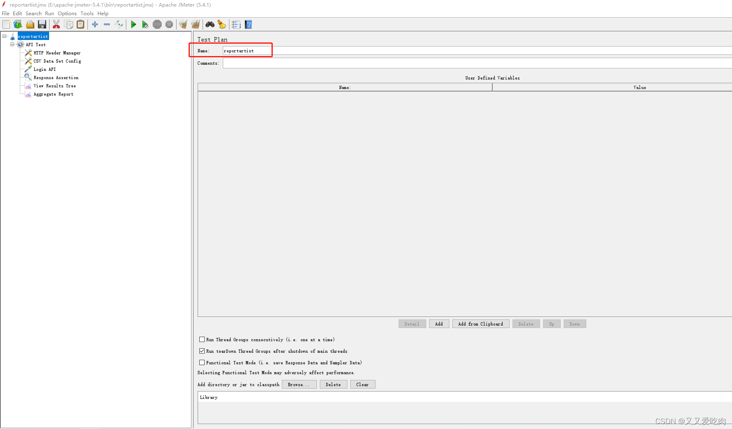
Task: Open the Options menu
Action: tap(67, 13)
